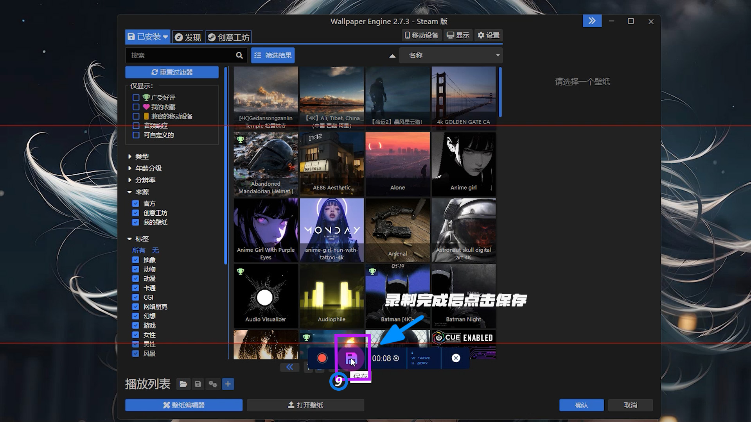Open playlist settings gears icon
Screen dimensions: 751x422
point(213,384)
